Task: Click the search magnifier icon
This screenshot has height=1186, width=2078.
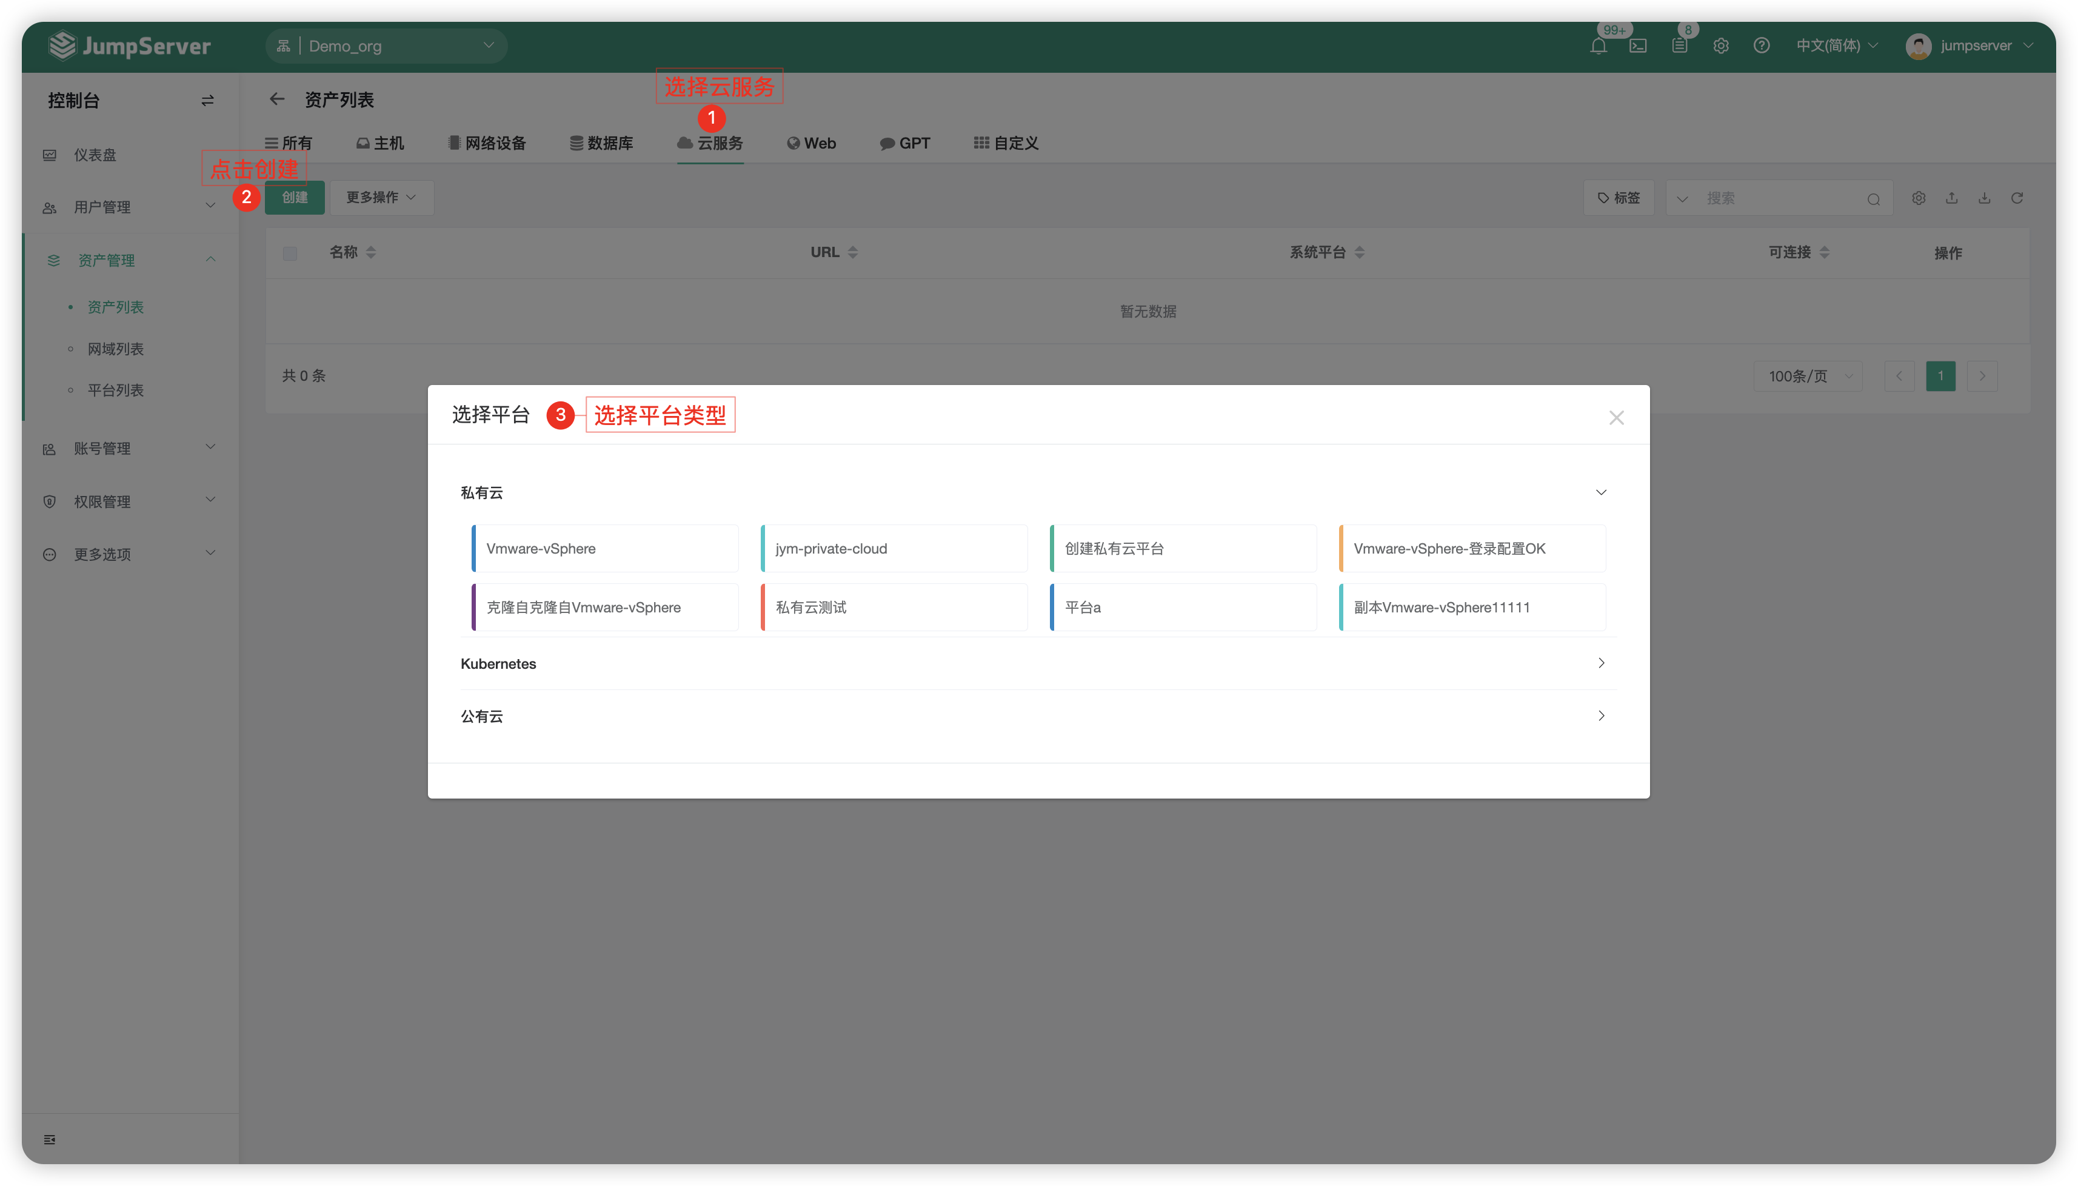Action: 1874,199
